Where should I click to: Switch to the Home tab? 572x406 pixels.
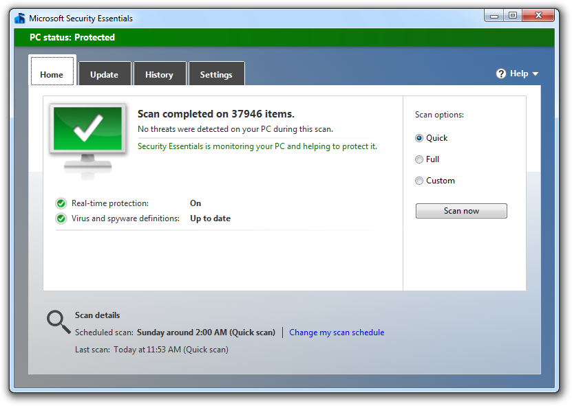pyautogui.click(x=52, y=70)
